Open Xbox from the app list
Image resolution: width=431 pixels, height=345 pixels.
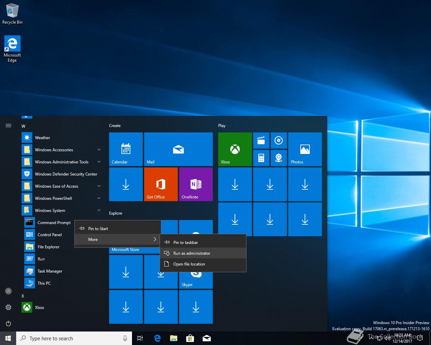(62, 308)
